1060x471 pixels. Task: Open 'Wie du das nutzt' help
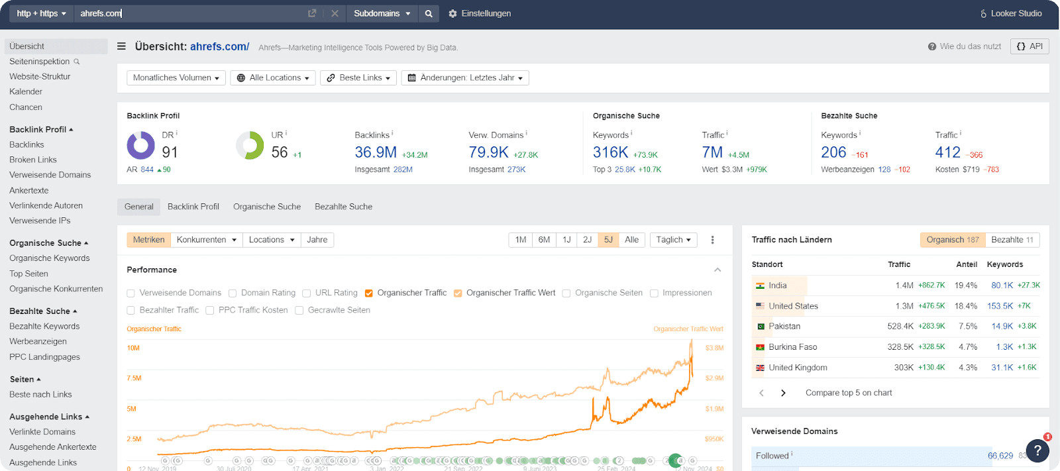click(x=965, y=46)
